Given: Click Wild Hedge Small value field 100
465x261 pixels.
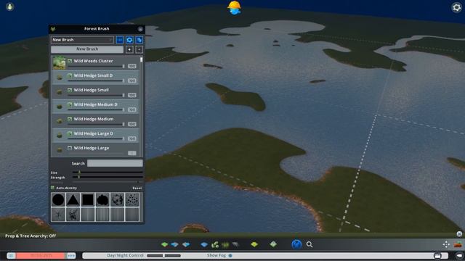Looking at the screenshot, I should click(132, 95).
